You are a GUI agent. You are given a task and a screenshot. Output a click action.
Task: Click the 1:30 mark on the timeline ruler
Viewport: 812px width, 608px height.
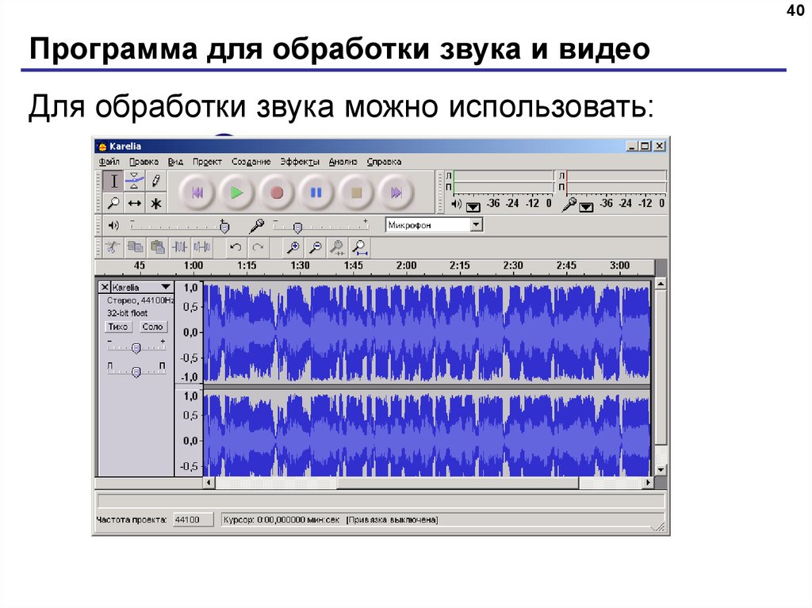point(300,266)
